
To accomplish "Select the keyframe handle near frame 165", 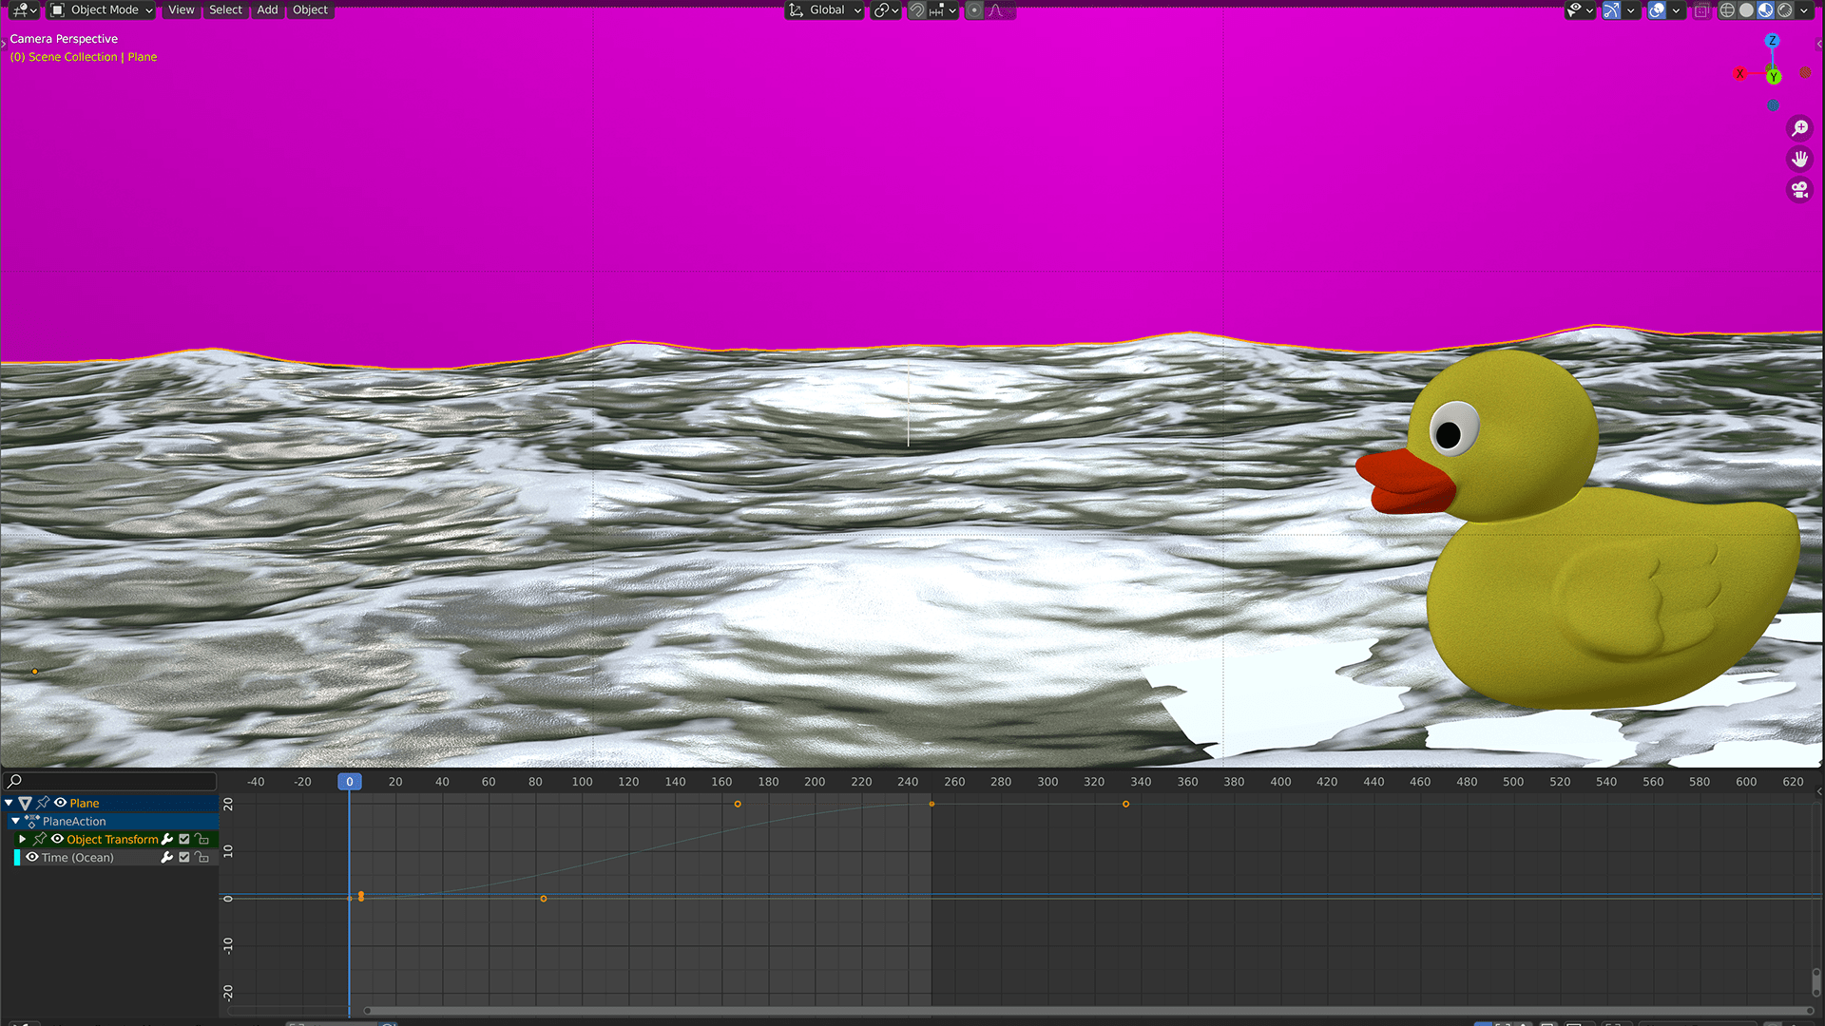I will pyautogui.click(x=738, y=804).
